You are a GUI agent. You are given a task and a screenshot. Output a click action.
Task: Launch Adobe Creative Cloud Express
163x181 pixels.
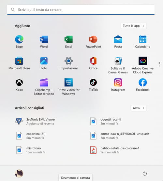coord(143,65)
